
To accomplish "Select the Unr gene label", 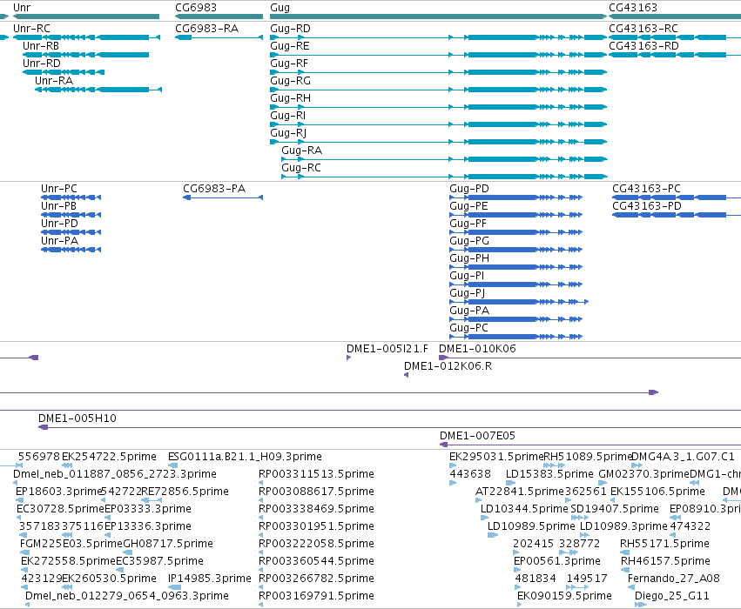I will click(22, 8).
